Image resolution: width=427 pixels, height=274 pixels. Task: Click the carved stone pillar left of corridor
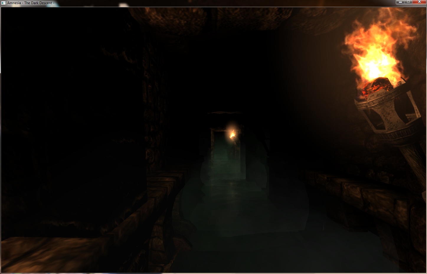(153, 118)
